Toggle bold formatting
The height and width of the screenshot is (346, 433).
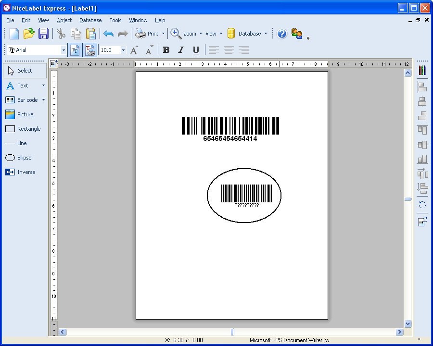166,50
